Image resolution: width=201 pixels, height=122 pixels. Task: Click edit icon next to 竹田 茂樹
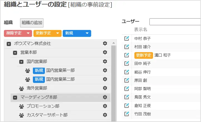[x=127, y=113]
